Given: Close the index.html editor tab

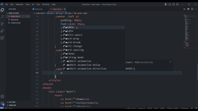Looking at the screenshot, I should [x=65, y=9].
